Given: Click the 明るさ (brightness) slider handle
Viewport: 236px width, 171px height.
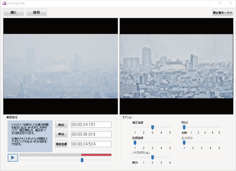Looking at the screenshot, I should click(x=184, y=127).
